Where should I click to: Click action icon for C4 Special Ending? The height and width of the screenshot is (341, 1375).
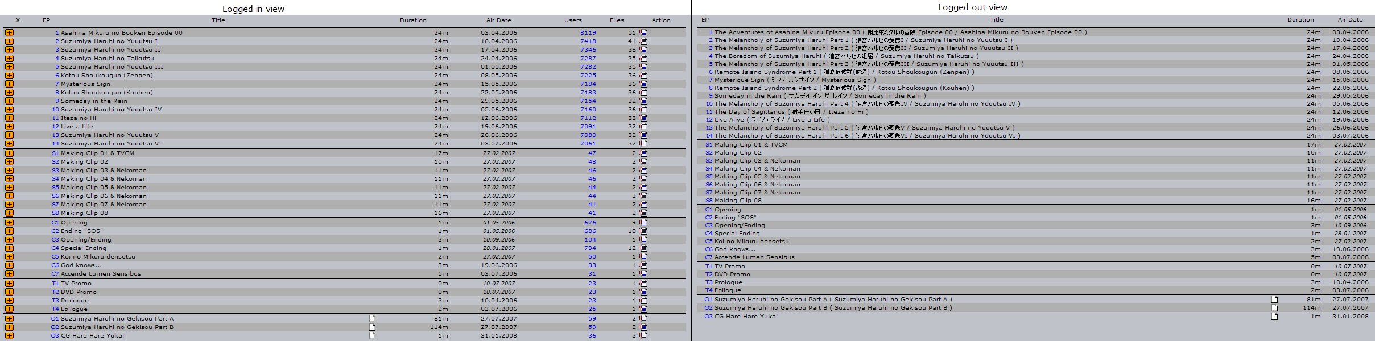(643, 248)
